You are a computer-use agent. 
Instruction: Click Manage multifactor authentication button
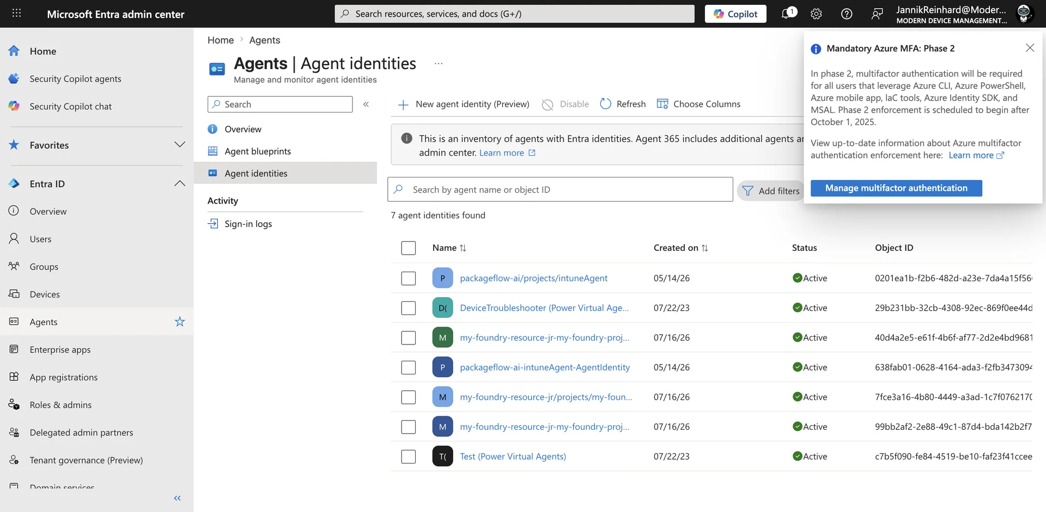coord(896,188)
